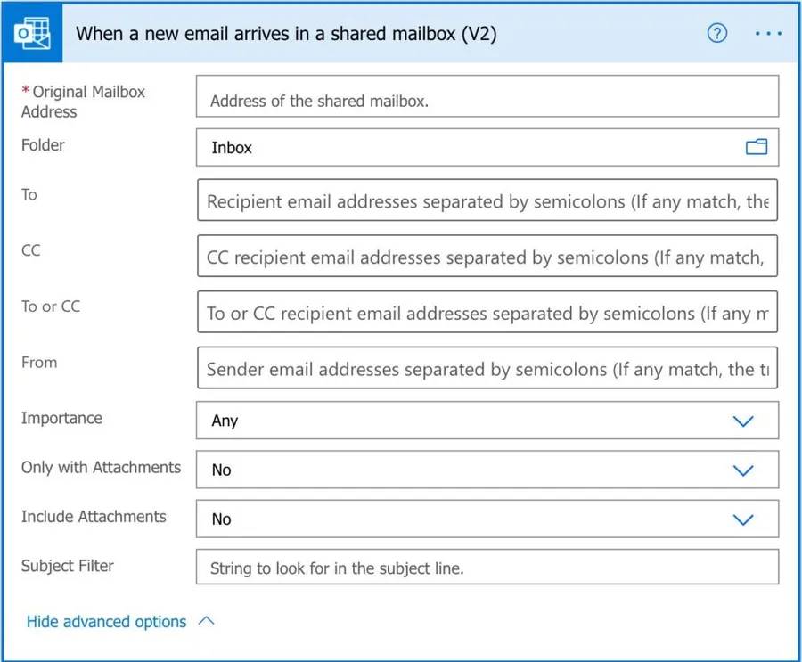Click the Subject Filter text box

click(x=487, y=568)
